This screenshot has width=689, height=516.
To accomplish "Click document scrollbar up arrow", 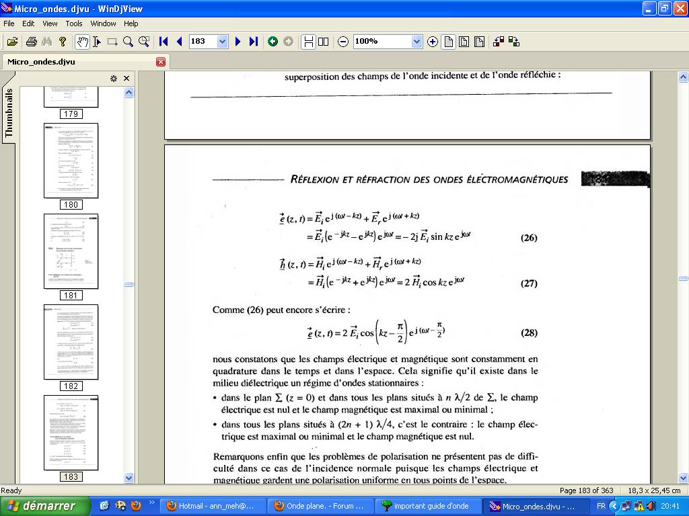I will click(x=683, y=77).
